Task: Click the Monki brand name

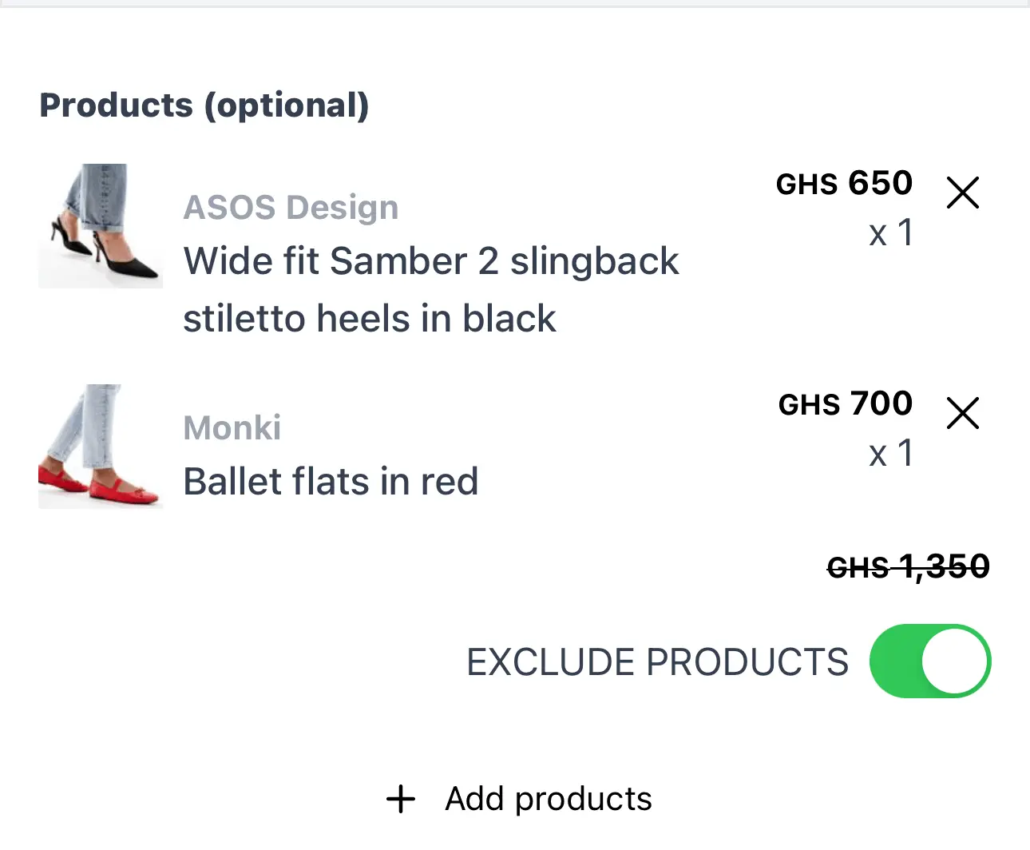Action: [232, 427]
